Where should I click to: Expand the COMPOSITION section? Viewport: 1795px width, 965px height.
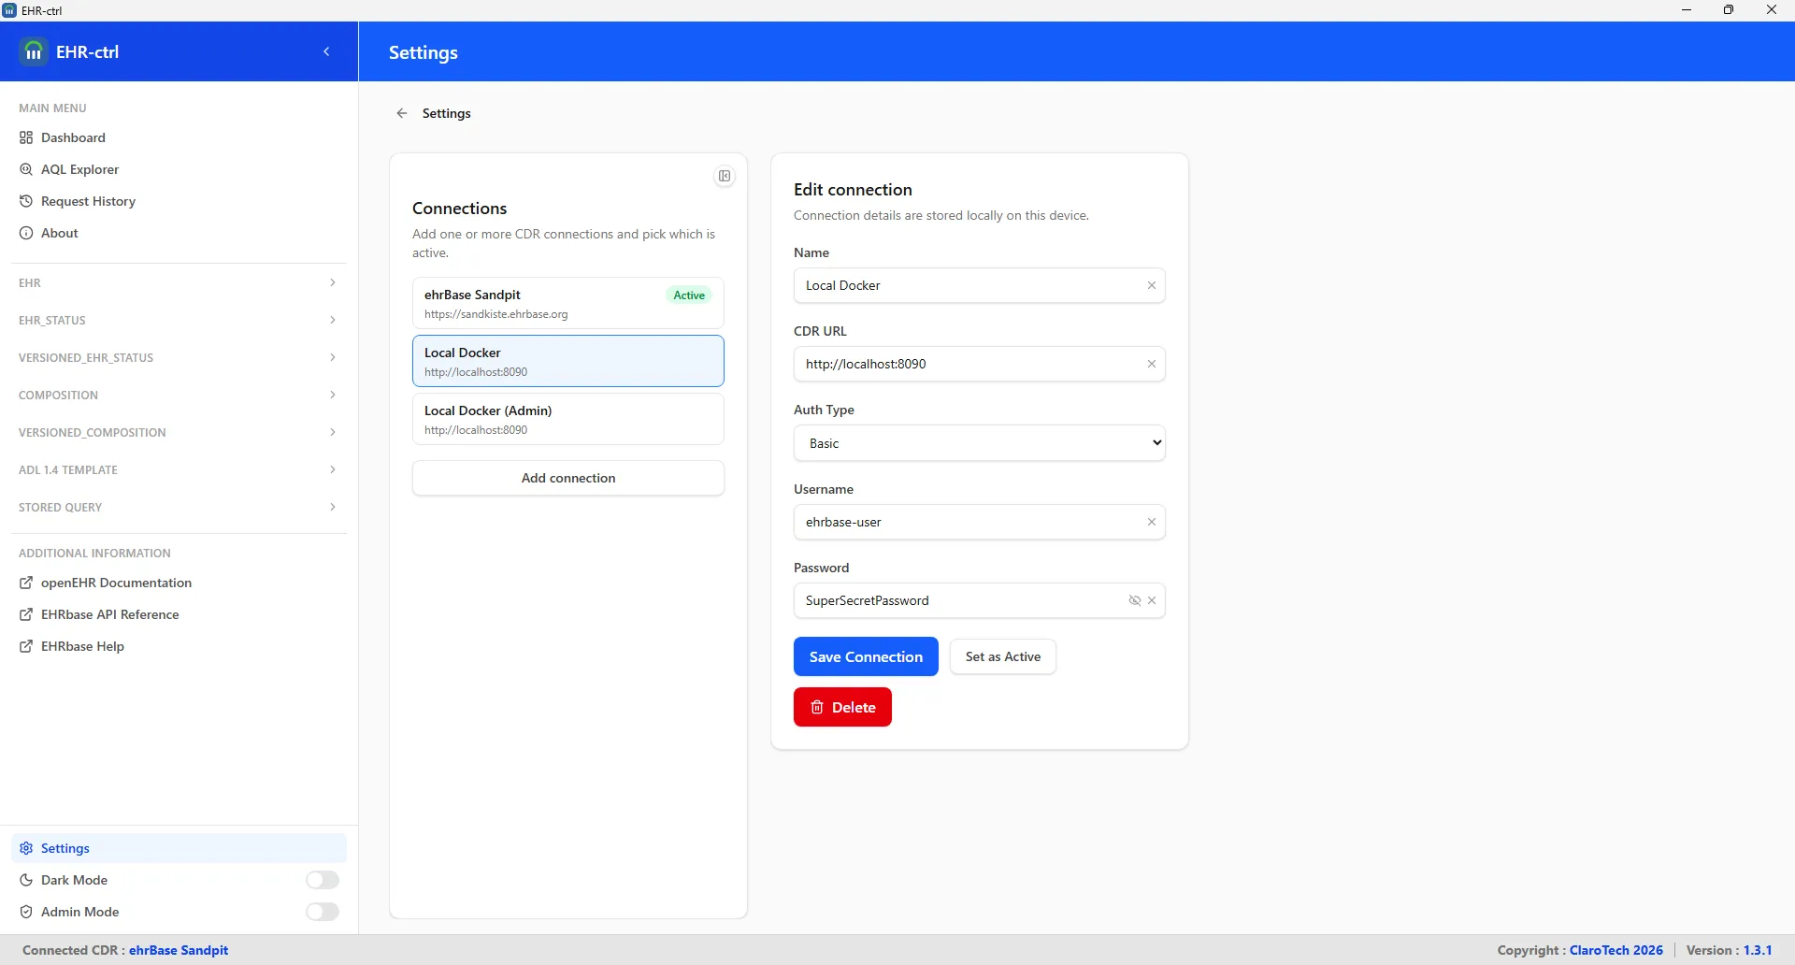[x=179, y=395]
